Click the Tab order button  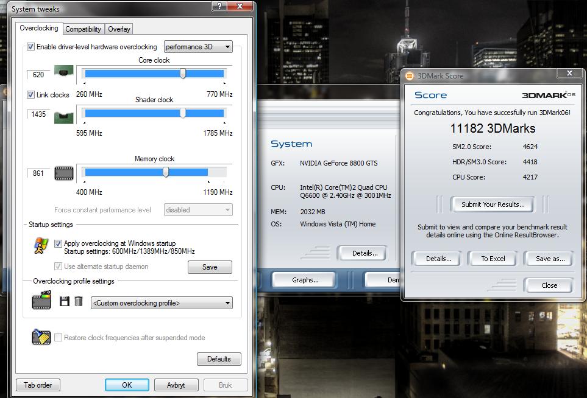(x=38, y=385)
